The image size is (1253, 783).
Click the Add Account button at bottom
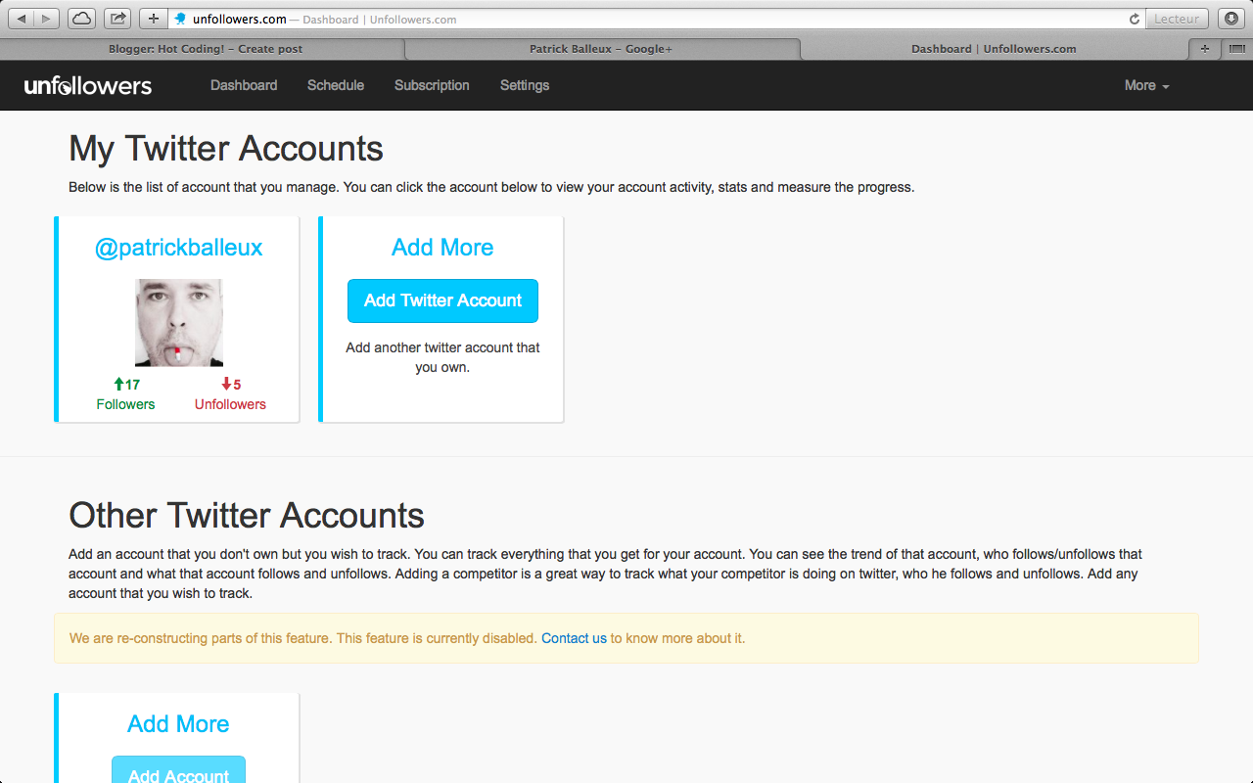[178, 770]
